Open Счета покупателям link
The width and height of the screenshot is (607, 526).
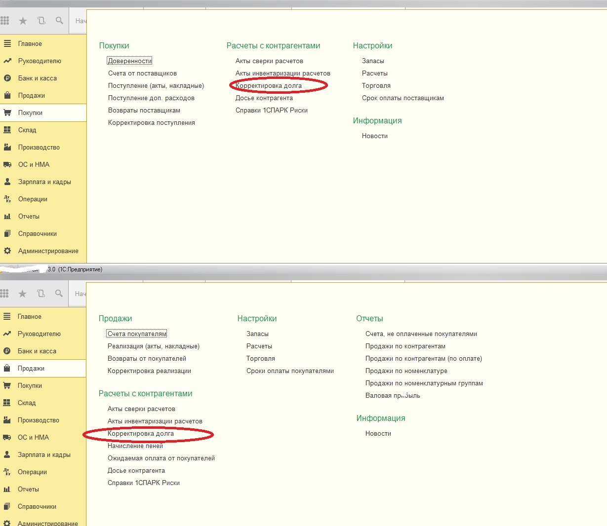click(137, 334)
